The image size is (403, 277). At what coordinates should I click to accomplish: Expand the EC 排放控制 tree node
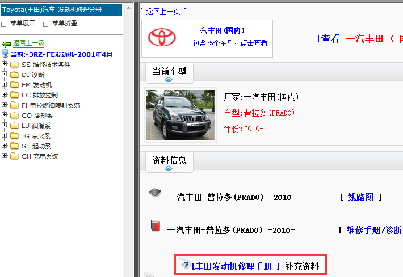click(x=4, y=95)
